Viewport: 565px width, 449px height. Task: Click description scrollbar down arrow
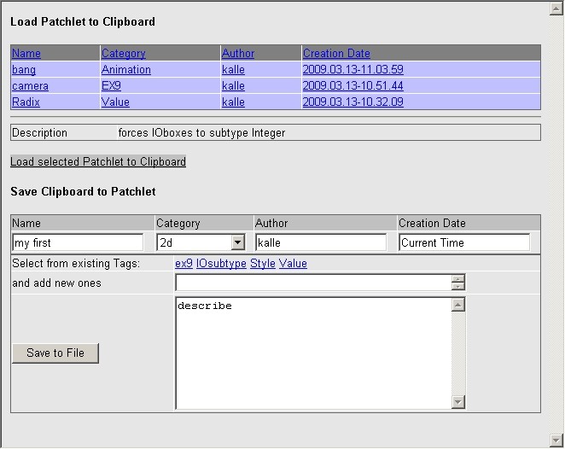458,402
